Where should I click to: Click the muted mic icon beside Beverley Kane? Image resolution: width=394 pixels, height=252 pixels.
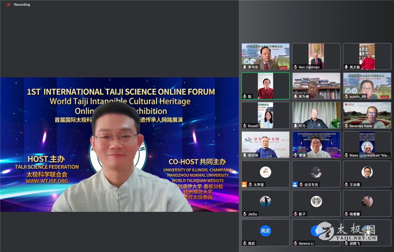click(346, 126)
